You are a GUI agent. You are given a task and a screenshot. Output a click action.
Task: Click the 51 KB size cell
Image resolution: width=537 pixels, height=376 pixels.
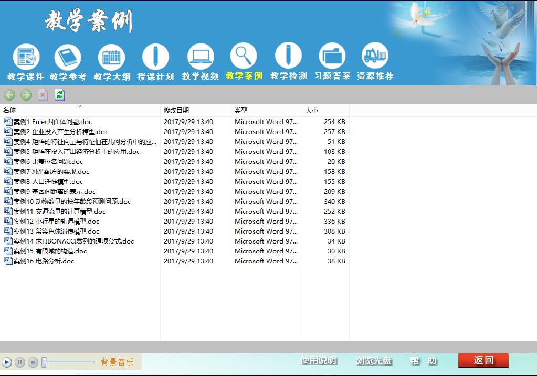tap(336, 141)
